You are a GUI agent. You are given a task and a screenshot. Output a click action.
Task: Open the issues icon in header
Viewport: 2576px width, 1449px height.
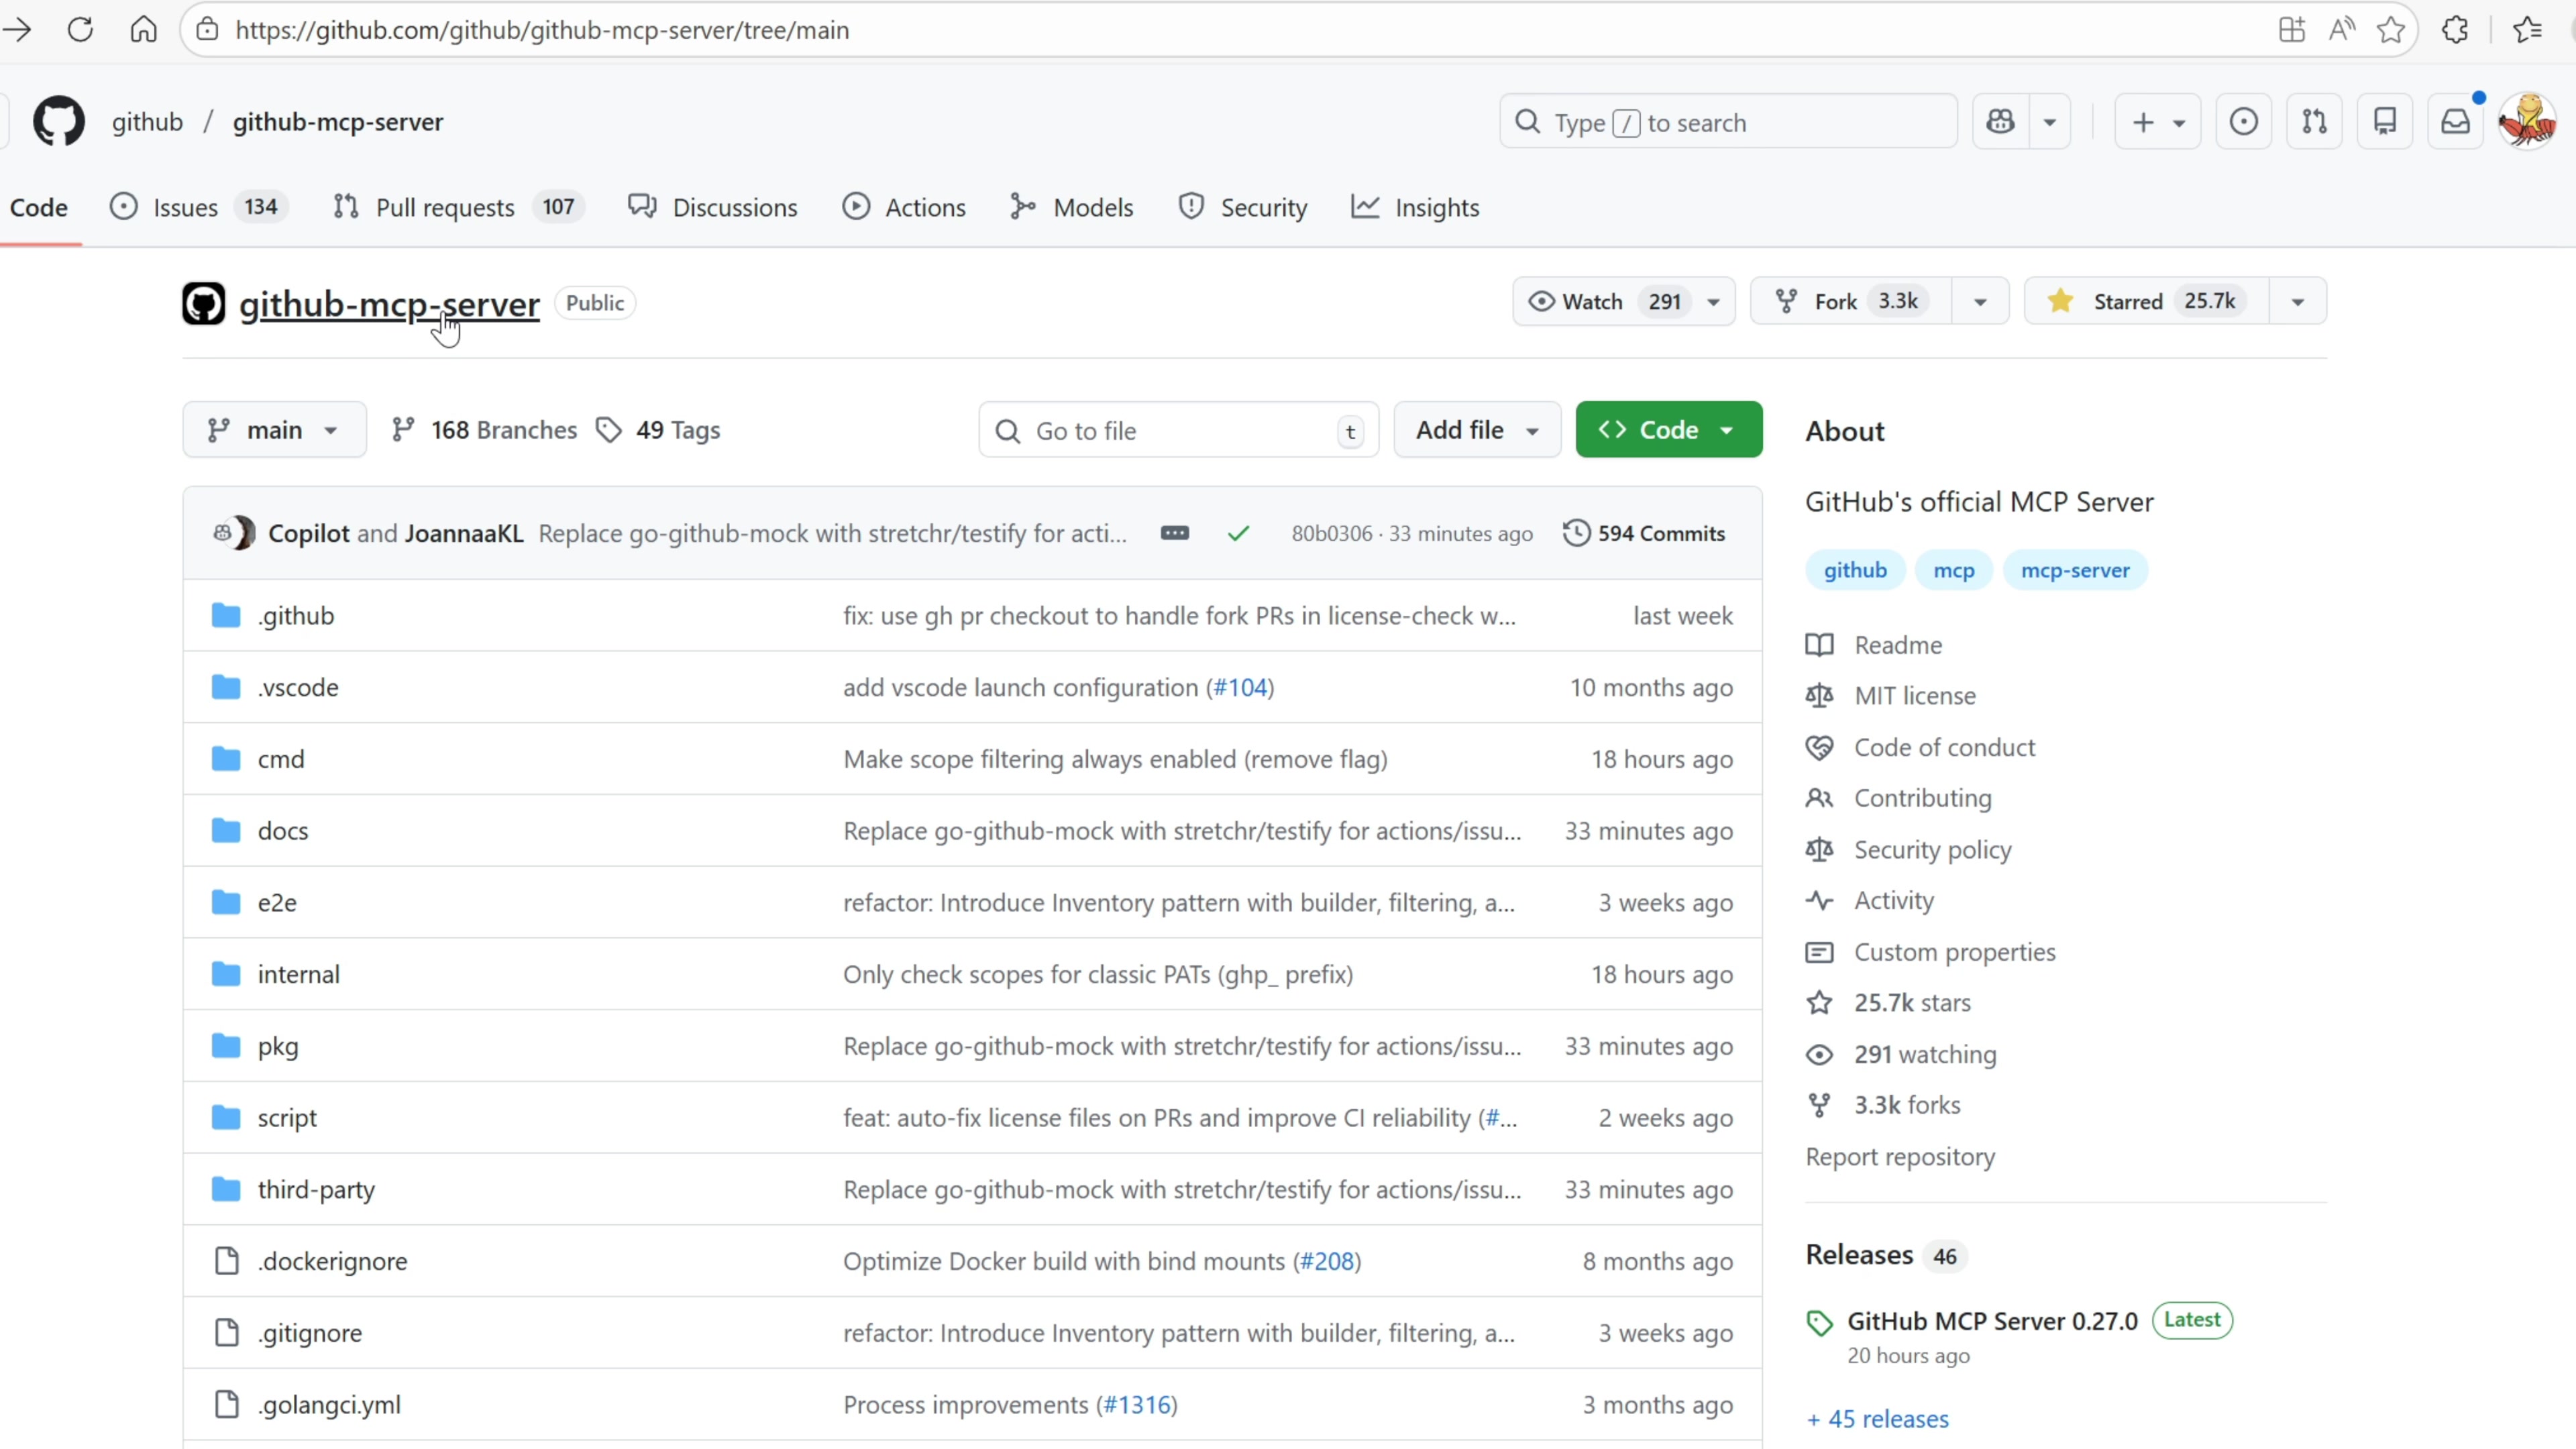(x=2243, y=122)
